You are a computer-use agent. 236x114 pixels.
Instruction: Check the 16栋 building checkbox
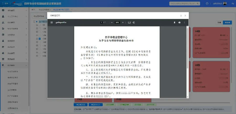click(x=40, y=42)
